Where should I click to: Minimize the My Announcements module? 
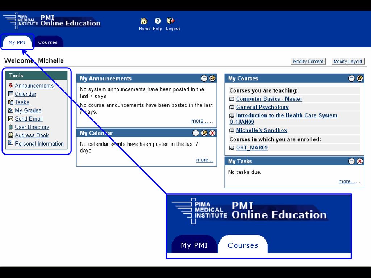[x=204, y=78]
